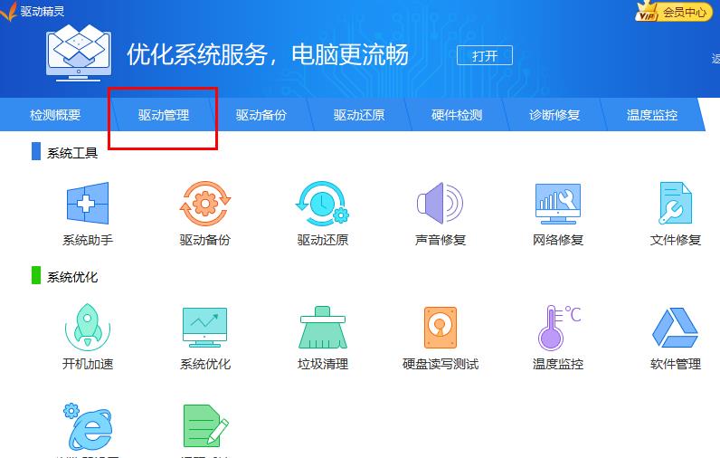Screen dimensions: 720x458
Task: Open the 系统助手 tool icon
Action: [x=88, y=203]
